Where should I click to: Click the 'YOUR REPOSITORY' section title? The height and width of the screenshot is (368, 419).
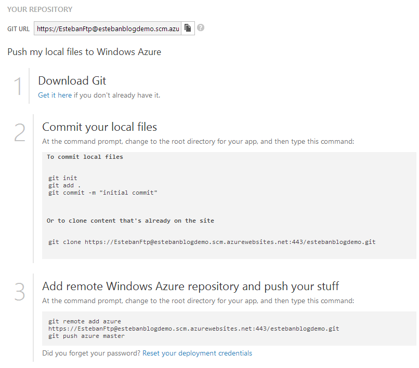pos(40,9)
